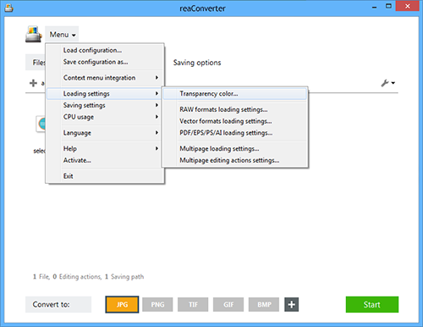This screenshot has width=423, height=327.
Task: Select BMP output format
Action: [x=264, y=304]
